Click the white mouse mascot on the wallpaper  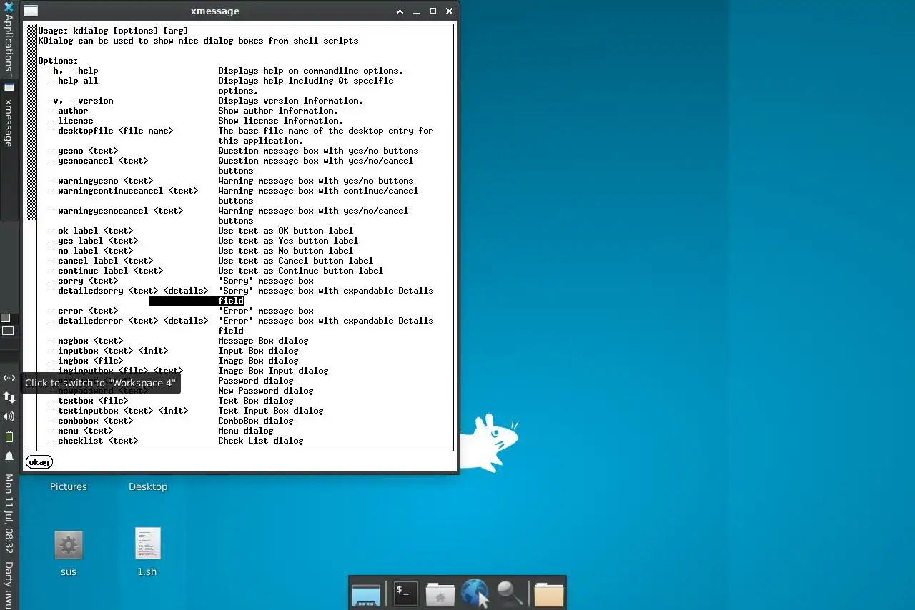click(x=489, y=442)
